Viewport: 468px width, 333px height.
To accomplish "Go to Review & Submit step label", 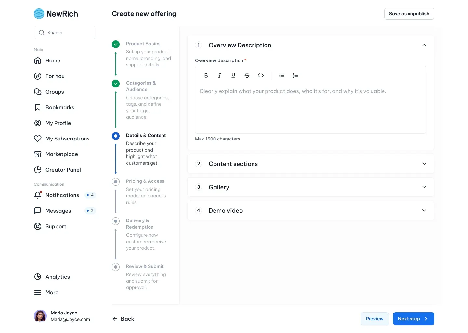I will coord(145,266).
